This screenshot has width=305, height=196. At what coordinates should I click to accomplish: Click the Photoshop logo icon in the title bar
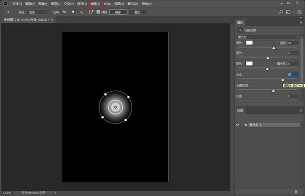5,3
